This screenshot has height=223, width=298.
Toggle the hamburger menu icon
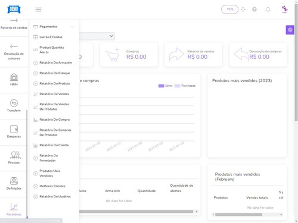coord(38,10)
